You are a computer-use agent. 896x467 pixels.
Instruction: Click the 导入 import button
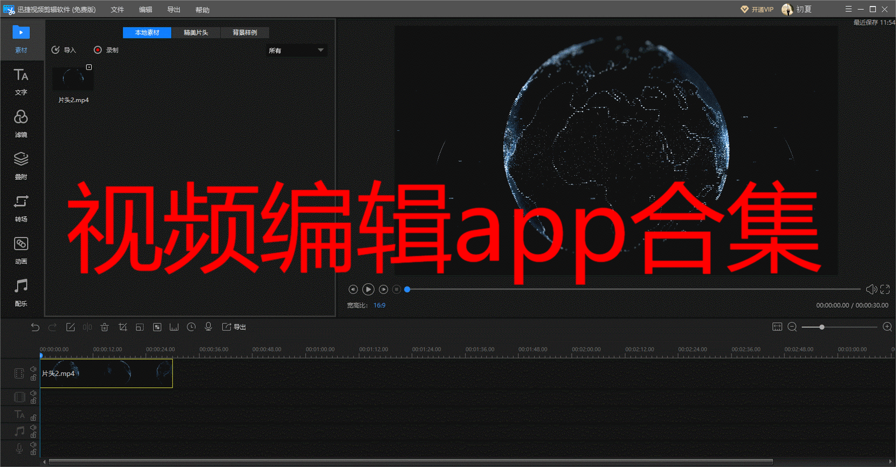[x=64, y=50]
